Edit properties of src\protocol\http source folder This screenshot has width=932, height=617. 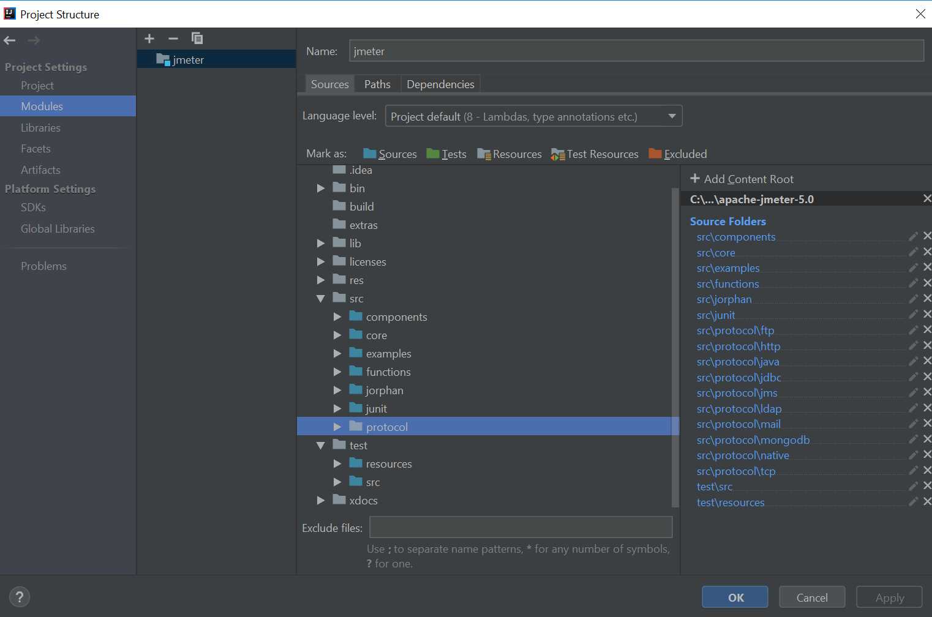(x=913, y=346)
